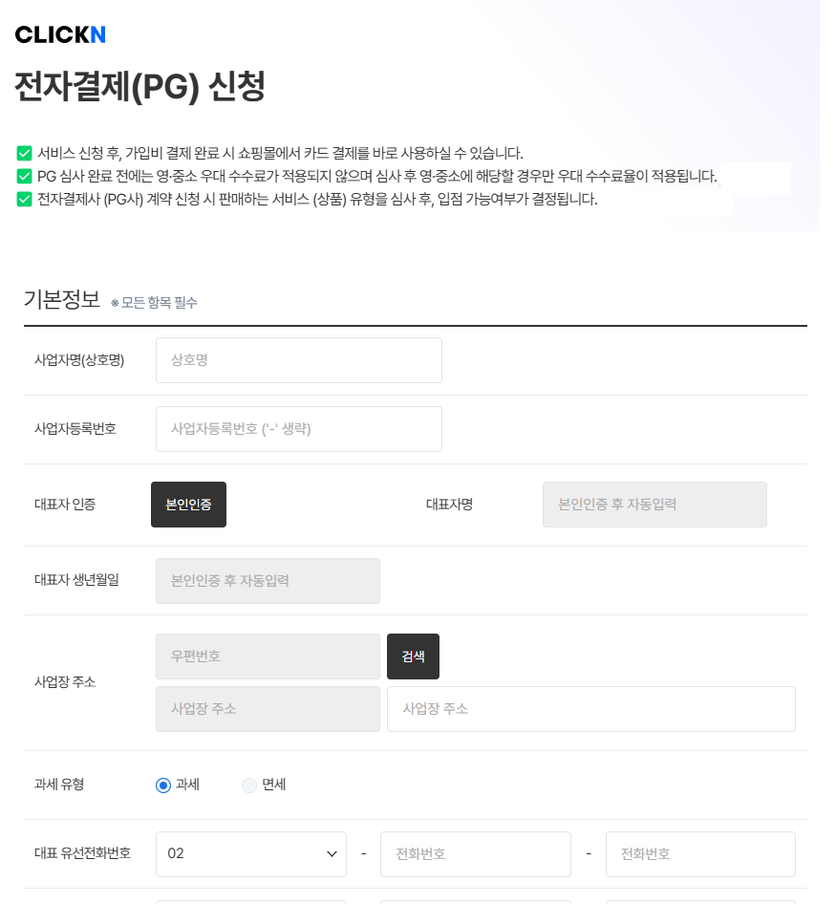The image size is (836, 904).
Task: Click the grayed-out 사업장 주소 field
Action: [268, 709]
